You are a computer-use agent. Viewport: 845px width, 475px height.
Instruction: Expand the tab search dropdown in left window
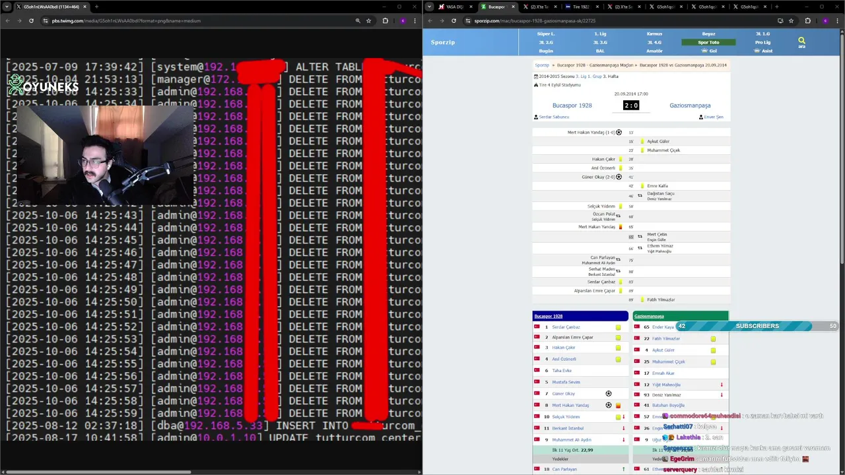click(7, 7)
